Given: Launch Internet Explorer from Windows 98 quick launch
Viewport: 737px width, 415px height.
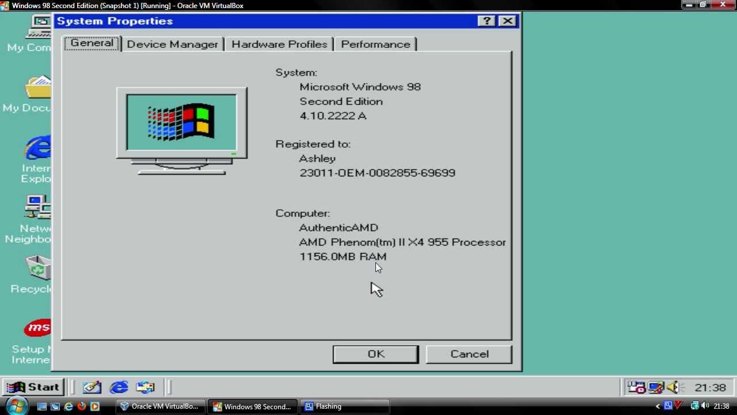Looking at the screenshot, I should (x=119, y=387).
